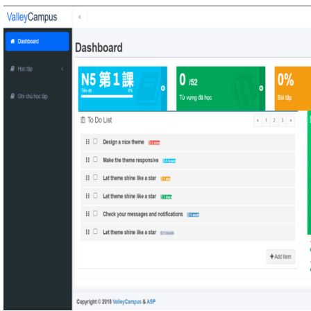Click the book icon next to Ghi chú học tập
This screenshot has width=311, height=311.
pos(12,96)
